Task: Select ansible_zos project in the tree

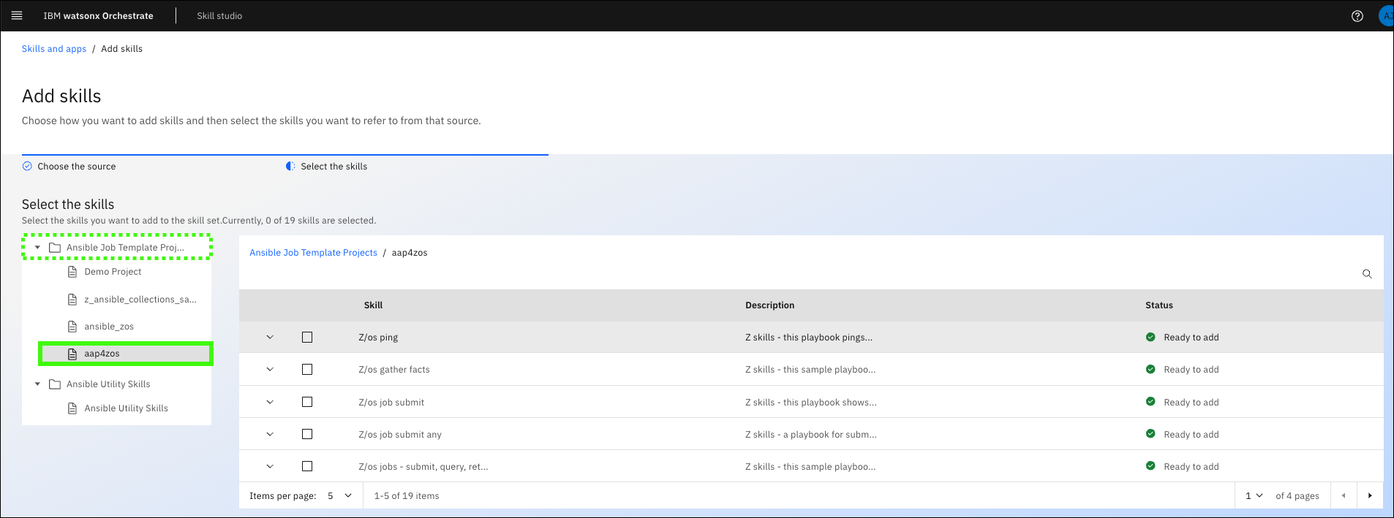Action: tap(109, 327)
